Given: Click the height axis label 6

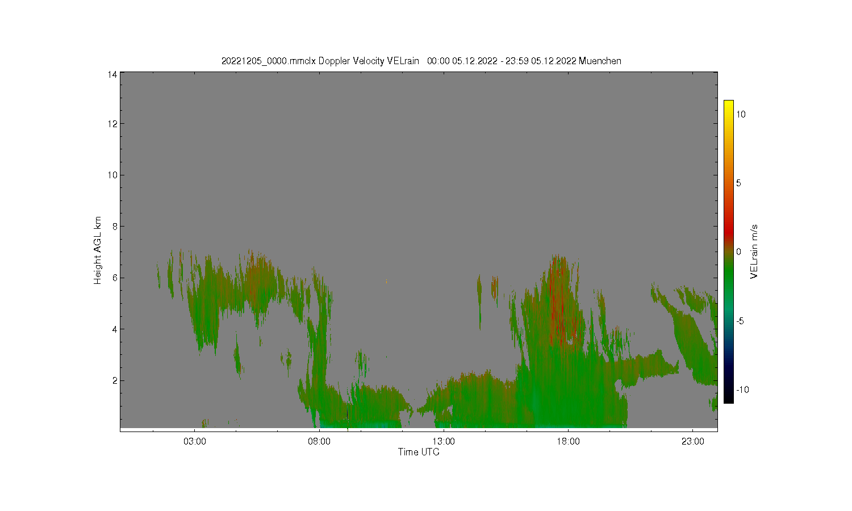Looking at the screenshot, I should click(x=115, y=278).
